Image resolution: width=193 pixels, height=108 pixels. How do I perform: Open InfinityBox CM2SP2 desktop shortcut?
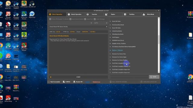pyautogui.click(x=16, y=37)
